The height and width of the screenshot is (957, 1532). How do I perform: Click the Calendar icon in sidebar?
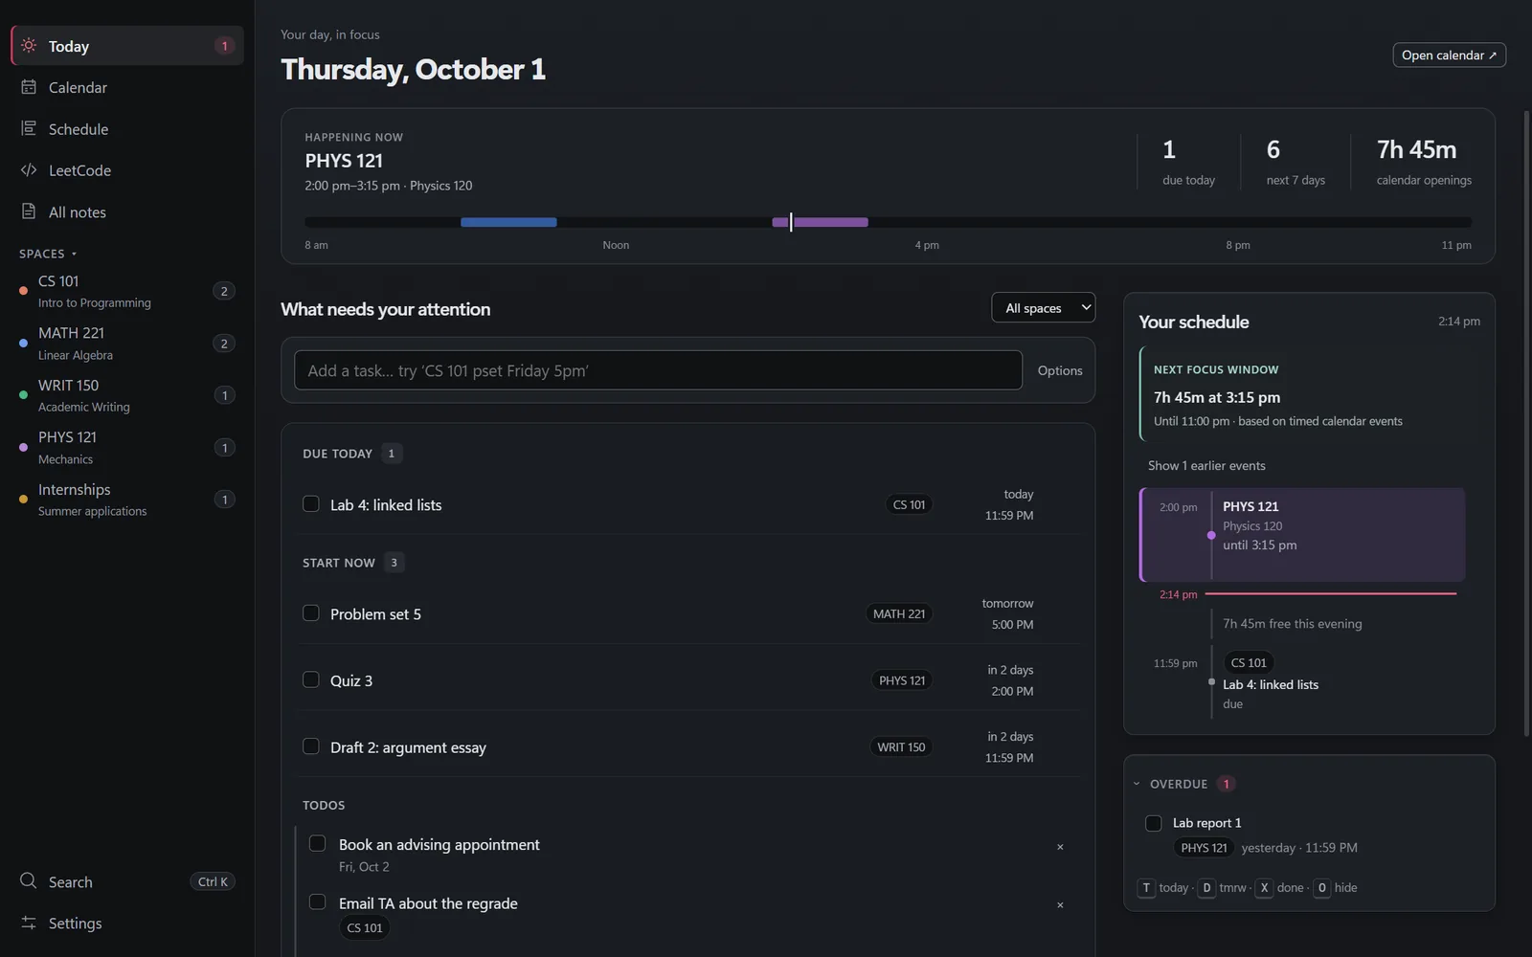[x=29, y=87]
